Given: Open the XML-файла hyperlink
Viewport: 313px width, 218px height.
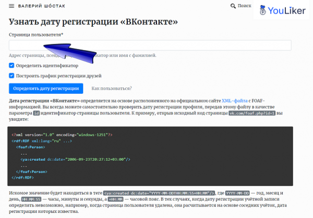Looking at the screenshot, I should click(235, 101).
